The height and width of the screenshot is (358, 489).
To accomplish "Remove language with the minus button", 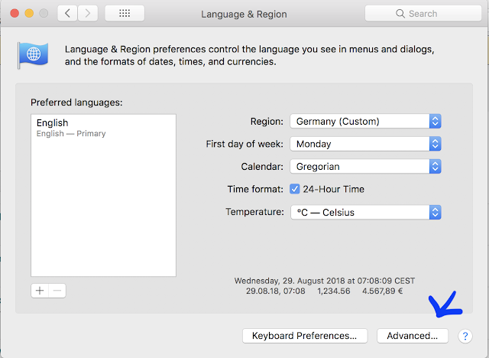I will point(57,291).
